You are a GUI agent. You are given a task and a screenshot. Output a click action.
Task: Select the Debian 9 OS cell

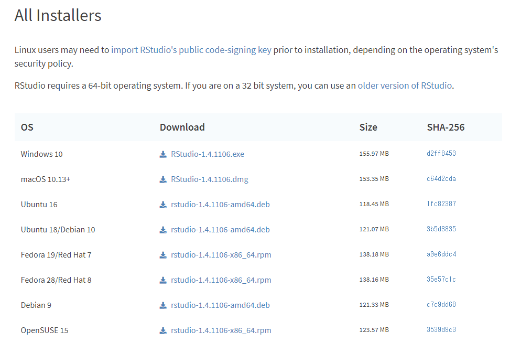tap(36, 305)
